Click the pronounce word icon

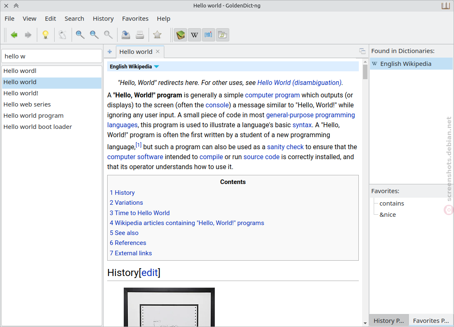pyautogui.click(x=62, y=35)
